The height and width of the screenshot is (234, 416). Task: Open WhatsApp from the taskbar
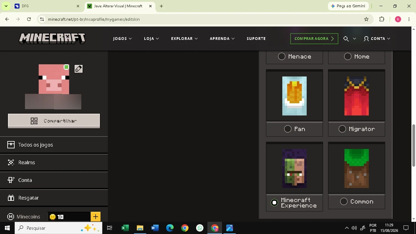click(200, 228)
